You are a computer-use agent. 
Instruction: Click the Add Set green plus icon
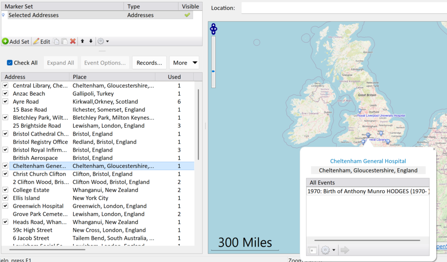(x=5, y=41)
